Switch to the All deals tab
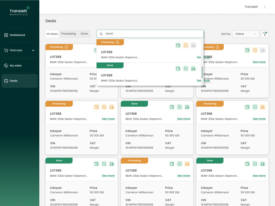 pyautogui.click(x=52, y=34)
